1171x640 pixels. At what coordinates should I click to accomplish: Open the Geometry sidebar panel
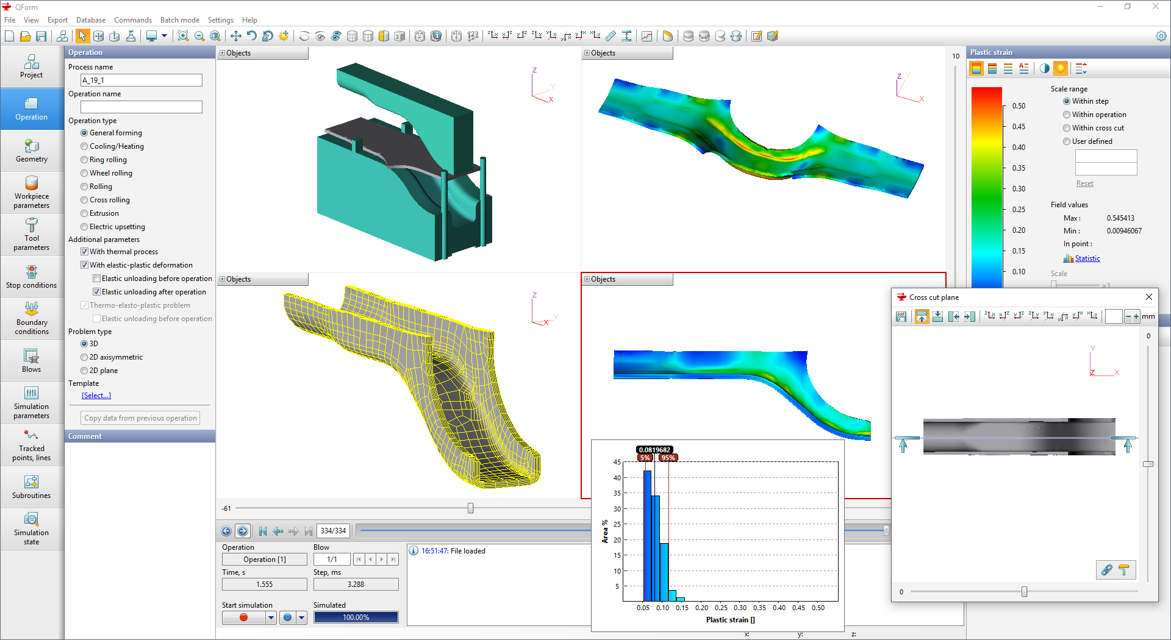click(32, 151)
